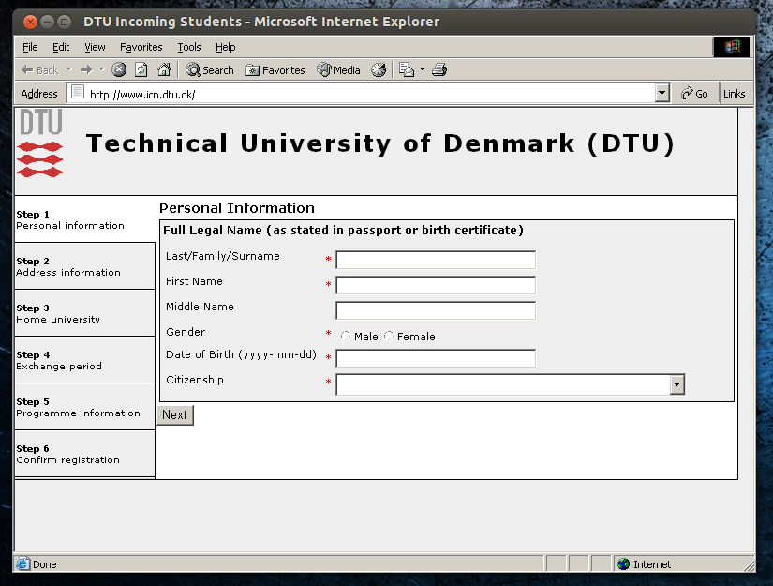Stop page loading with Stop icon
Viewport: 773px width, 586px height.
119,70
